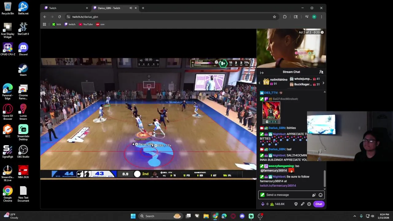Open the chat pencil icon
Image resolution: width=393 pixels, height=221 pixels.
pyautogui.click(x=303, y=204)
